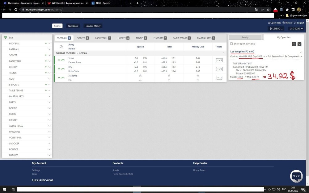
Task: Switch to the Betslip tab
Action: [245, 37]
